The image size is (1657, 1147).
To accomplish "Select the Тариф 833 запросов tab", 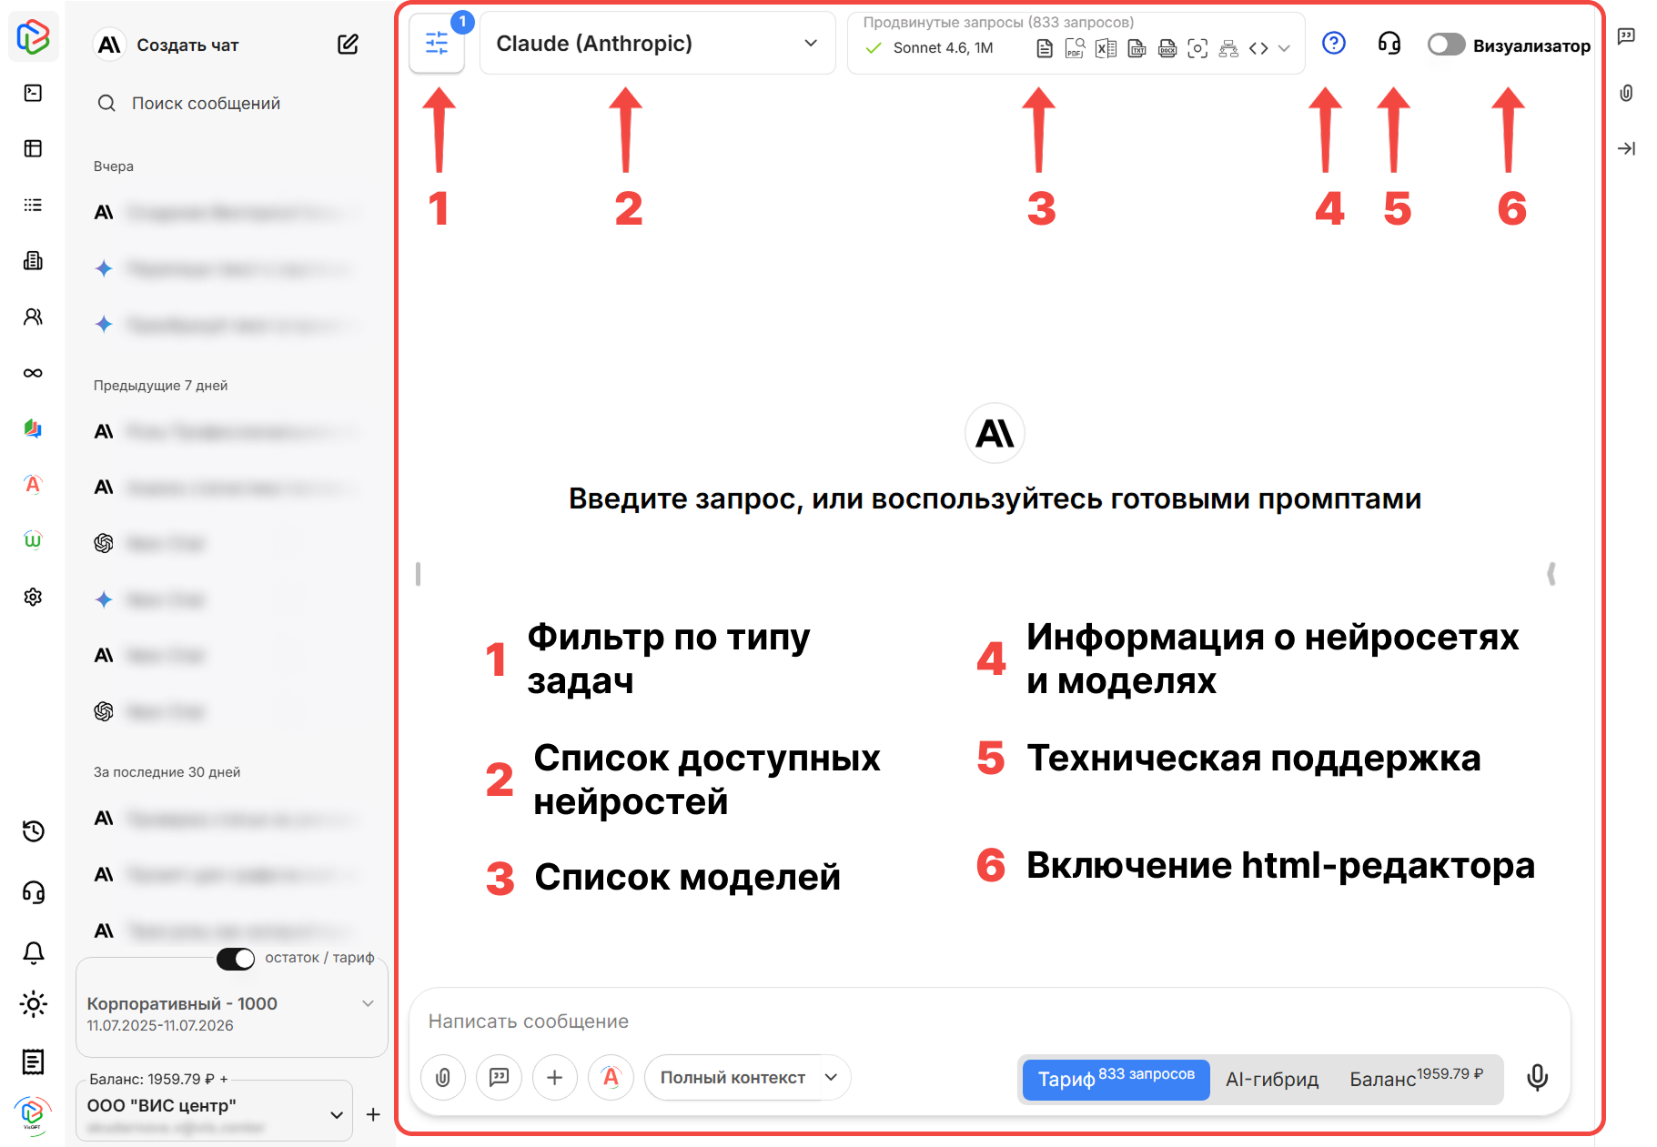I will click(1115, 1080).
